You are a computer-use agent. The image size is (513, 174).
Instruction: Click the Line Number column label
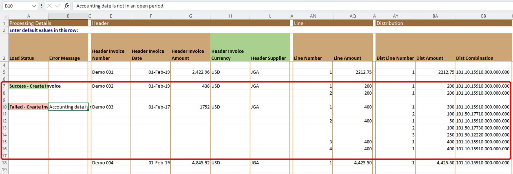click(308, 58)
